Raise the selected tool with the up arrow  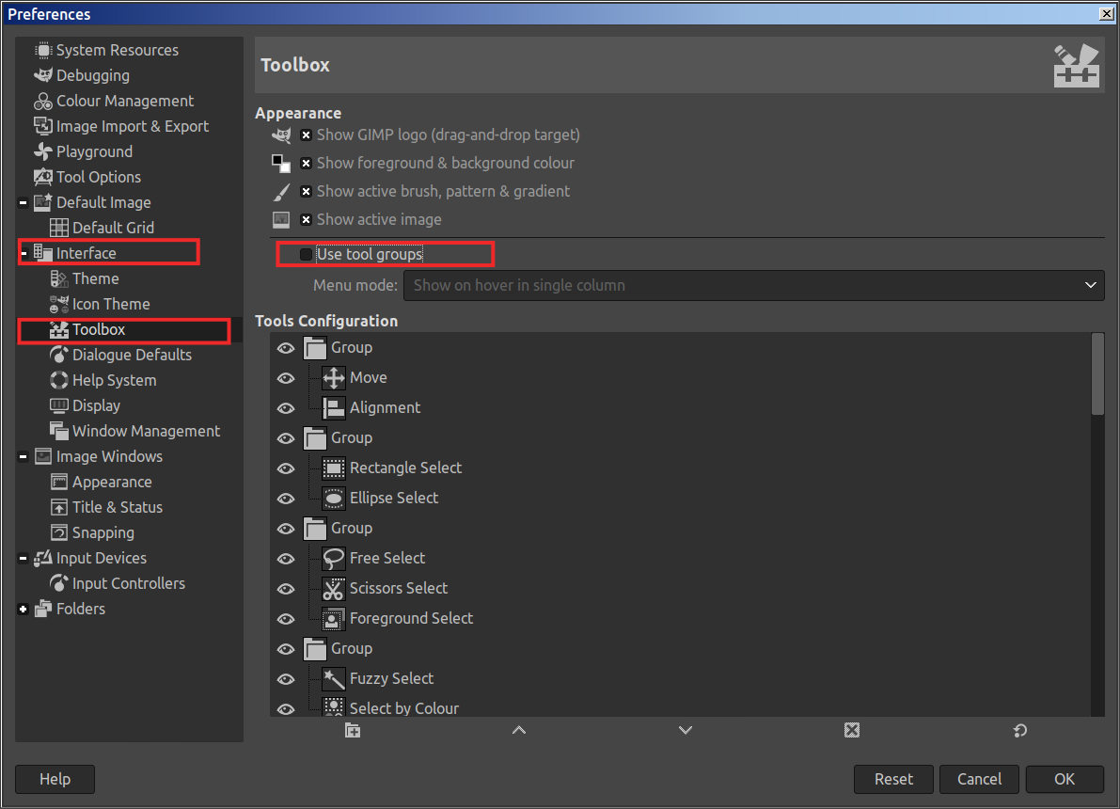point(518,729)
